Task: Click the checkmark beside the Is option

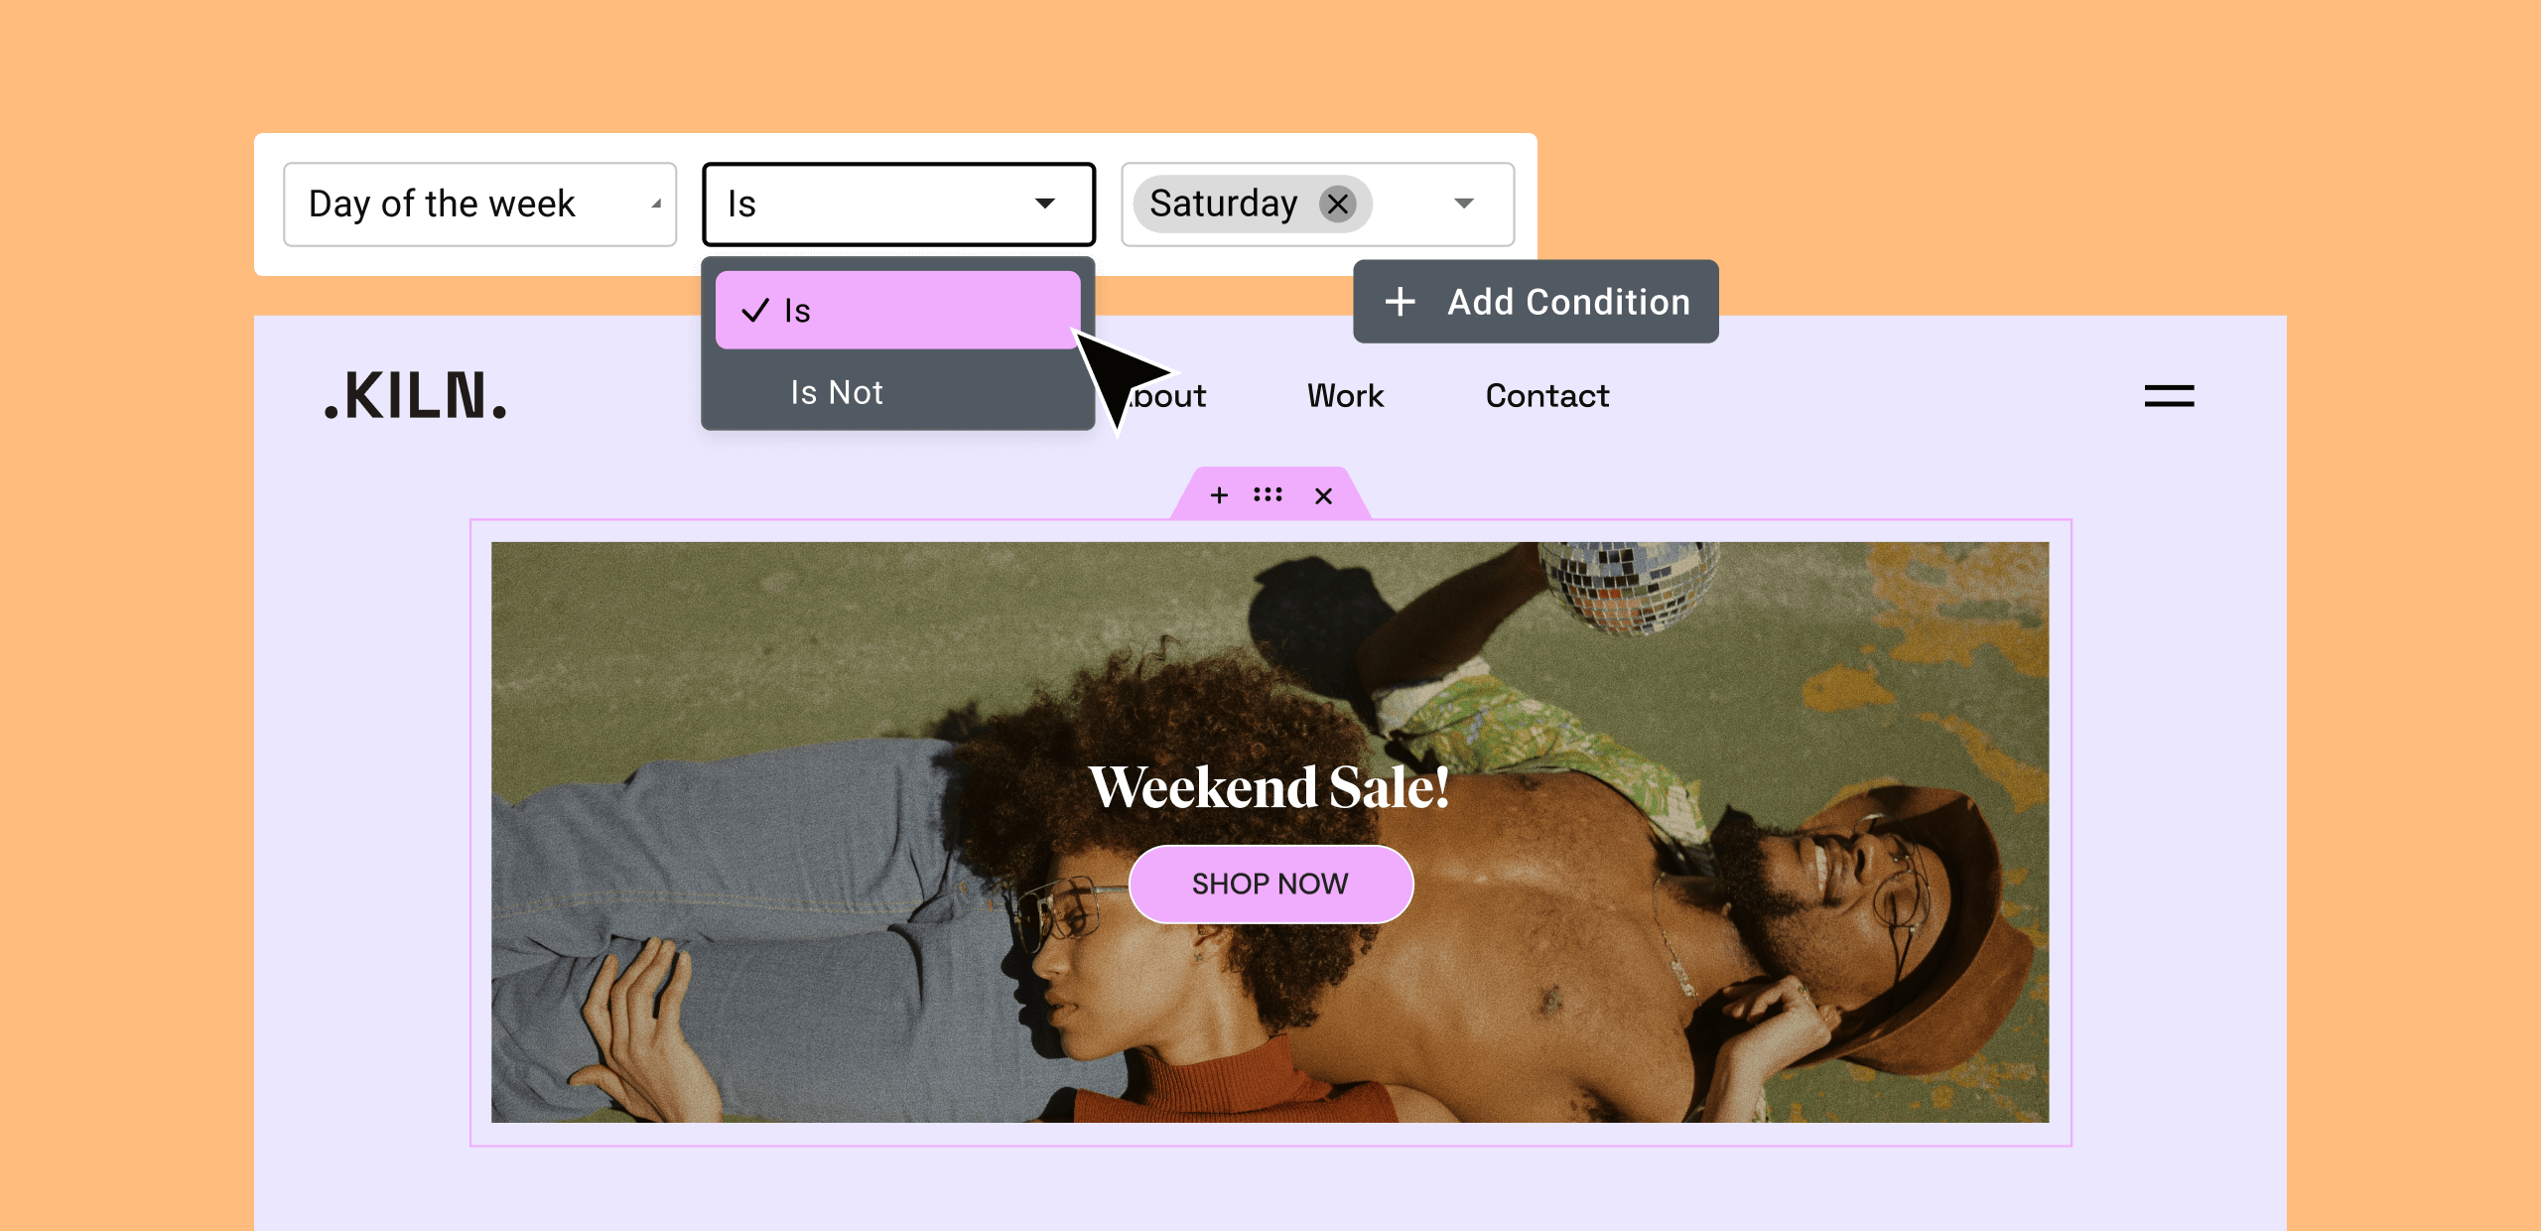Action: pyautogui.click(x=755, y=310)
